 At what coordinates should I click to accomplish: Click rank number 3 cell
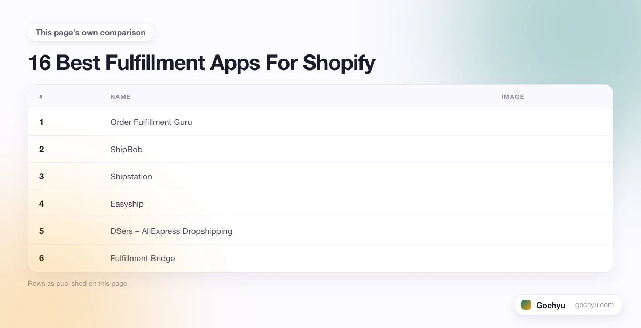pyautogui.click(x=41, y=177)
